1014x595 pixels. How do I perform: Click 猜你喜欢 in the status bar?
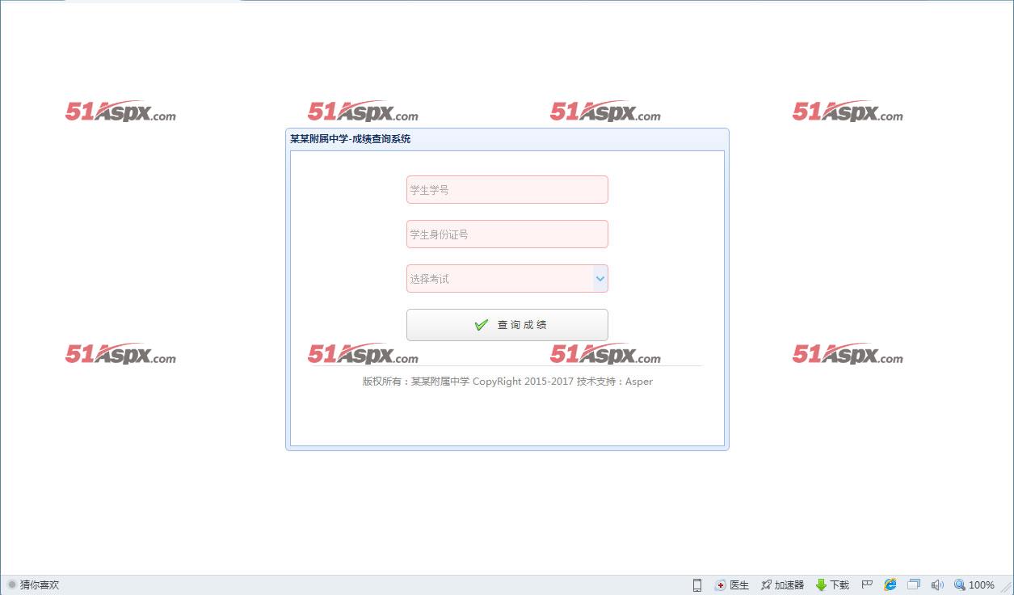[33, 585]
